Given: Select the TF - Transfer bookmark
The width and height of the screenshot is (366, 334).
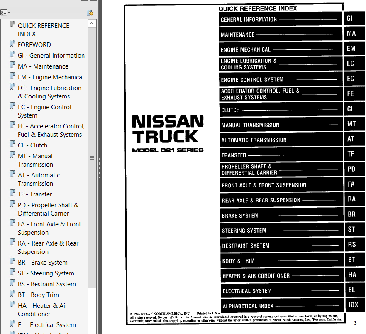Looking at the screenshot, I should (x=35, y=194).
